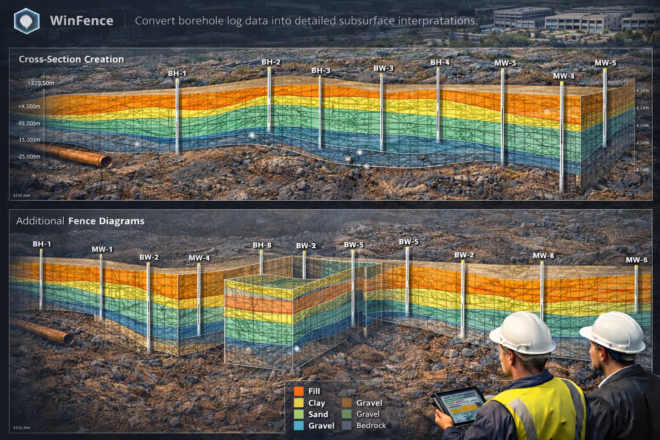The height and width of the screenshot is (440, 660).
Task: Click the depth scale label -15.000m
Action: 28,139
